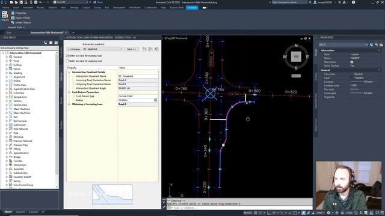Image resolution: width=385 pixels, height=216 pixels.
Task: Toggle Widen turn lane for incoming road
Action: pyautogui.click(x=67, y=56)
